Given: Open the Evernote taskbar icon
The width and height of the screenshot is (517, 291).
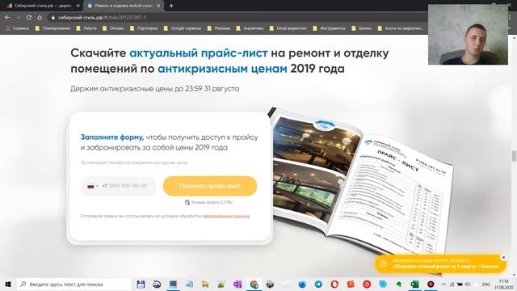Looking at the screenshot, I should [x=399, y=284].
